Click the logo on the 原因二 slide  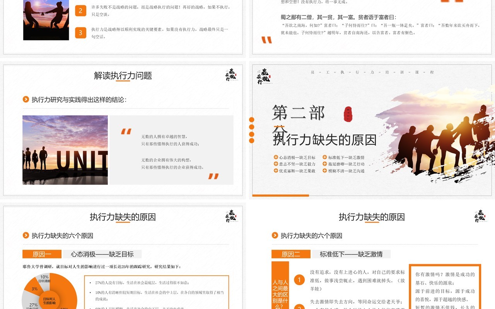480,216
